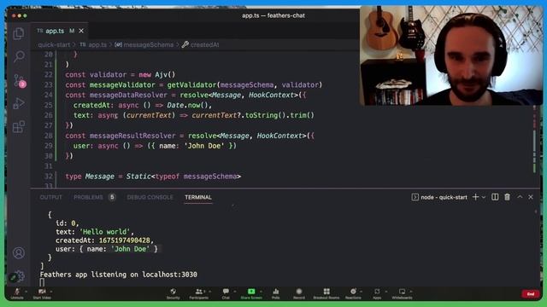Click 'messageValidator' on line 23

[x=122, y=85]
